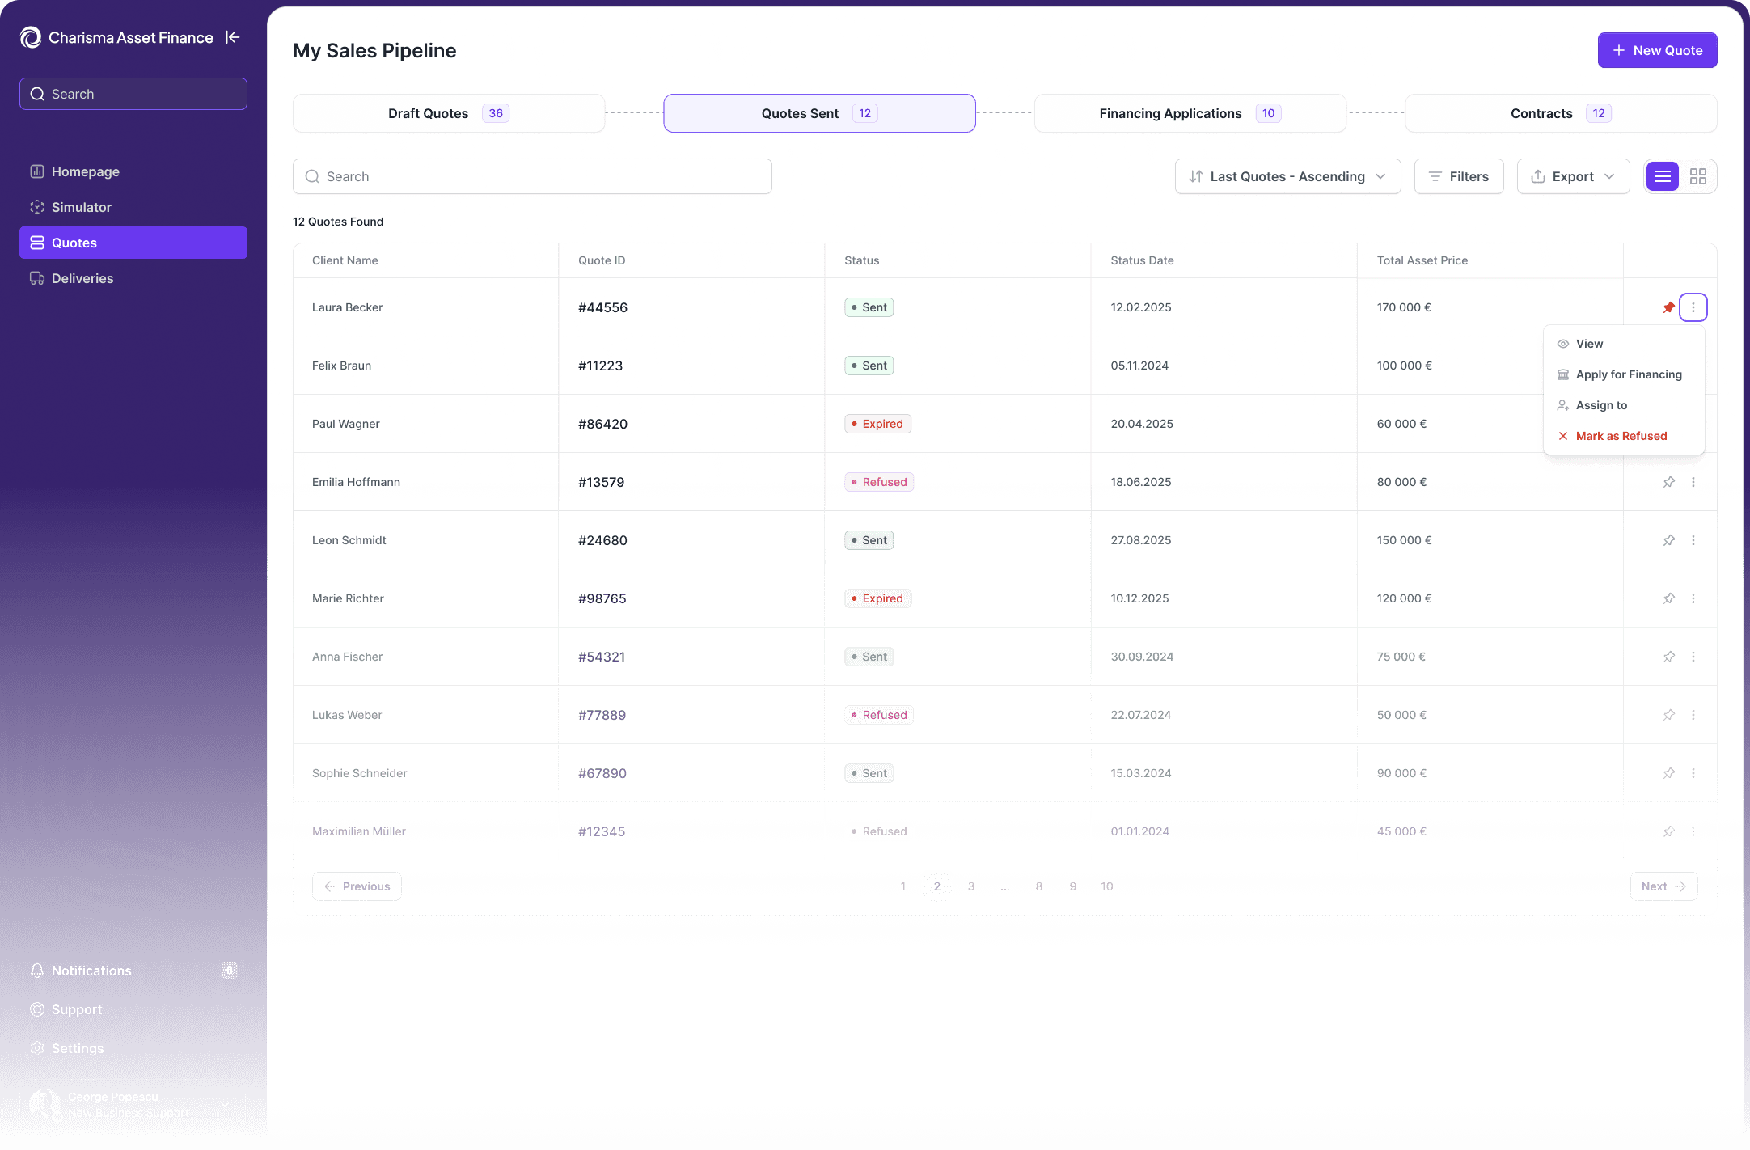
Task: Switch to list view layout
Action: click(1662, 176)
